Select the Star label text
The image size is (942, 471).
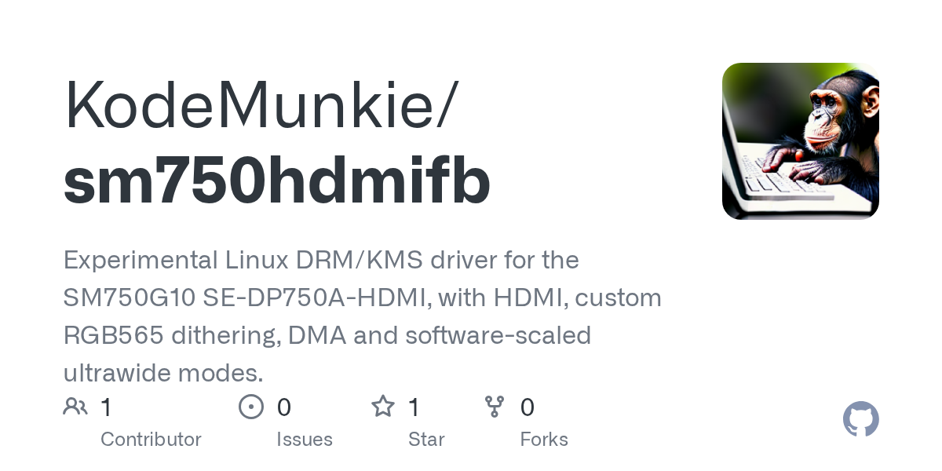[x=426, y=439]
